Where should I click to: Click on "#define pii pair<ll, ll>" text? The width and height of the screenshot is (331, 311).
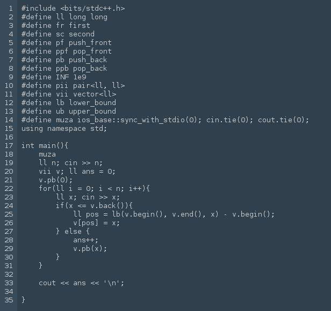click(x=73, y=85)
